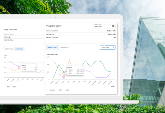
Task: Click the 'September' label on the usage chart axis
Action: click(x=94, y=83)
